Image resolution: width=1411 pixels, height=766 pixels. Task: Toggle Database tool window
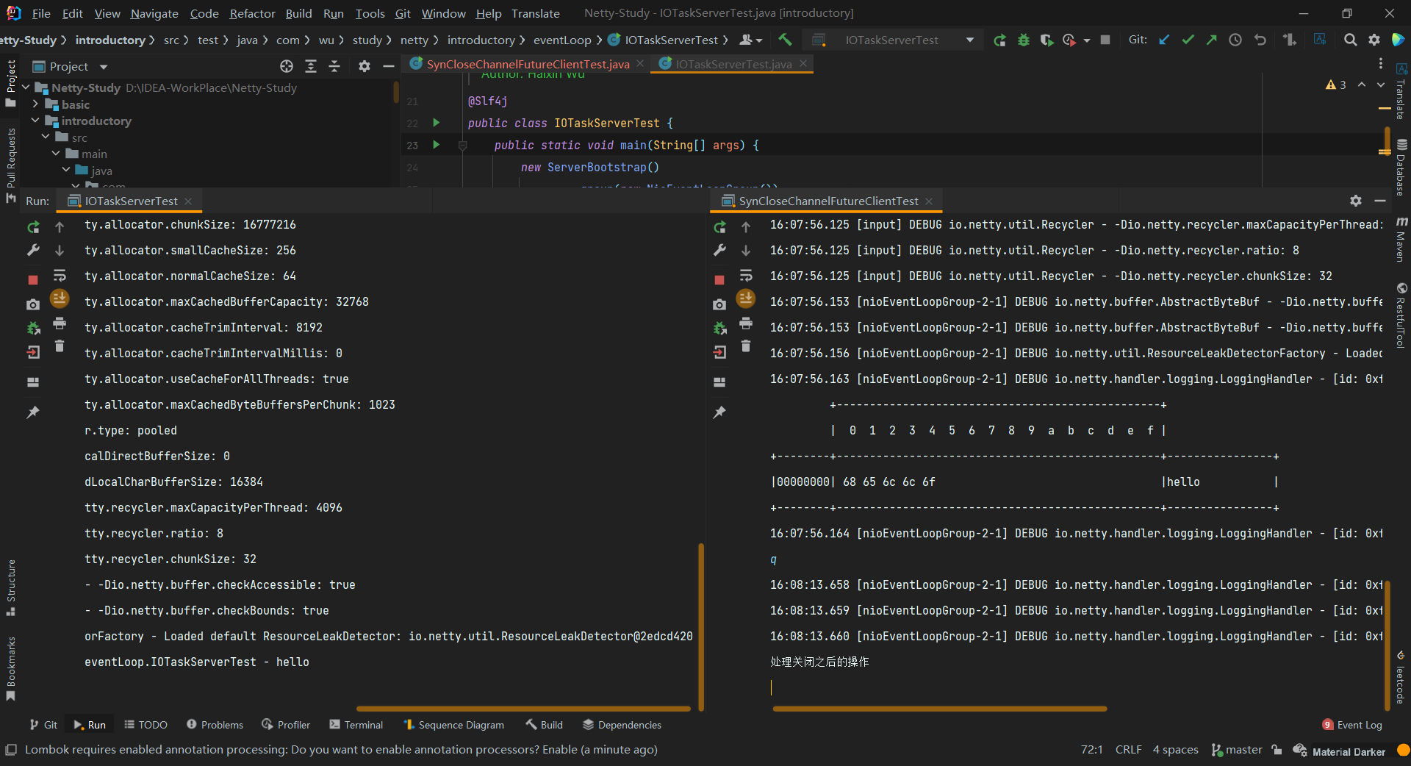click(1401, 167)
